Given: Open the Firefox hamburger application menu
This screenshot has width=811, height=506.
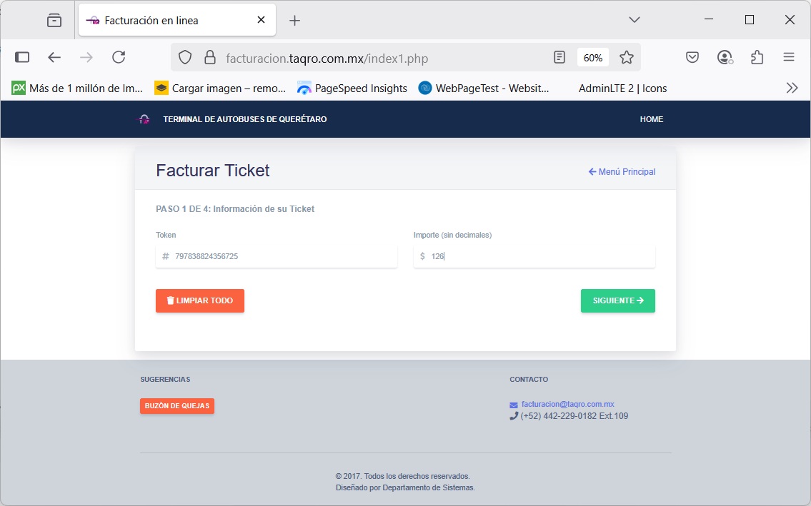Looking at the screenshot, I should coord(789,58).
